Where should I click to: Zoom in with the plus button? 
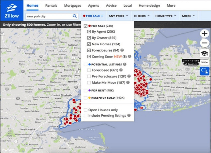pos(204,33)
